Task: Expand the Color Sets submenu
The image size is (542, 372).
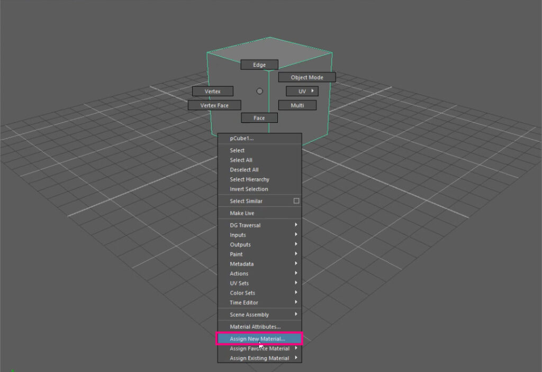Action: pyautogui.click(x=259, y=293)
